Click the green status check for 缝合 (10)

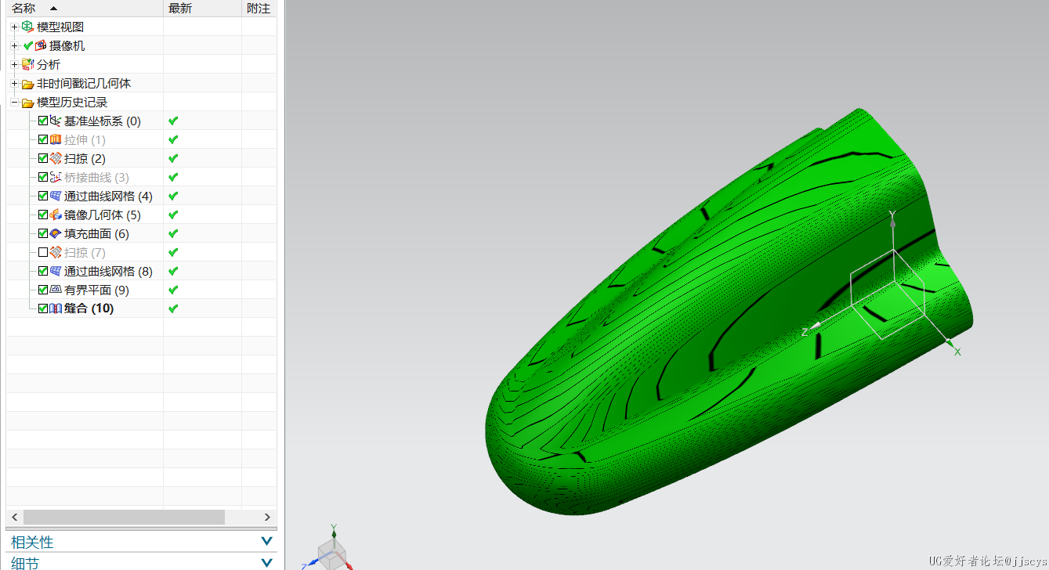[x=173, y=308]
